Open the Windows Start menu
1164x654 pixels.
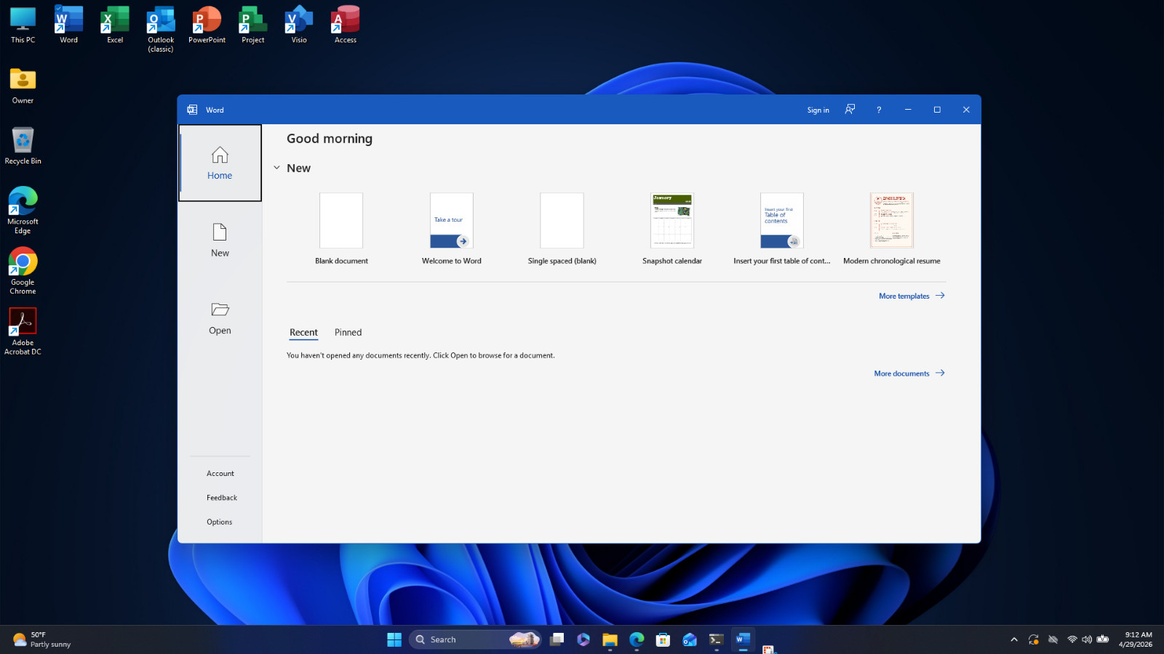click(x=394, y=639)
